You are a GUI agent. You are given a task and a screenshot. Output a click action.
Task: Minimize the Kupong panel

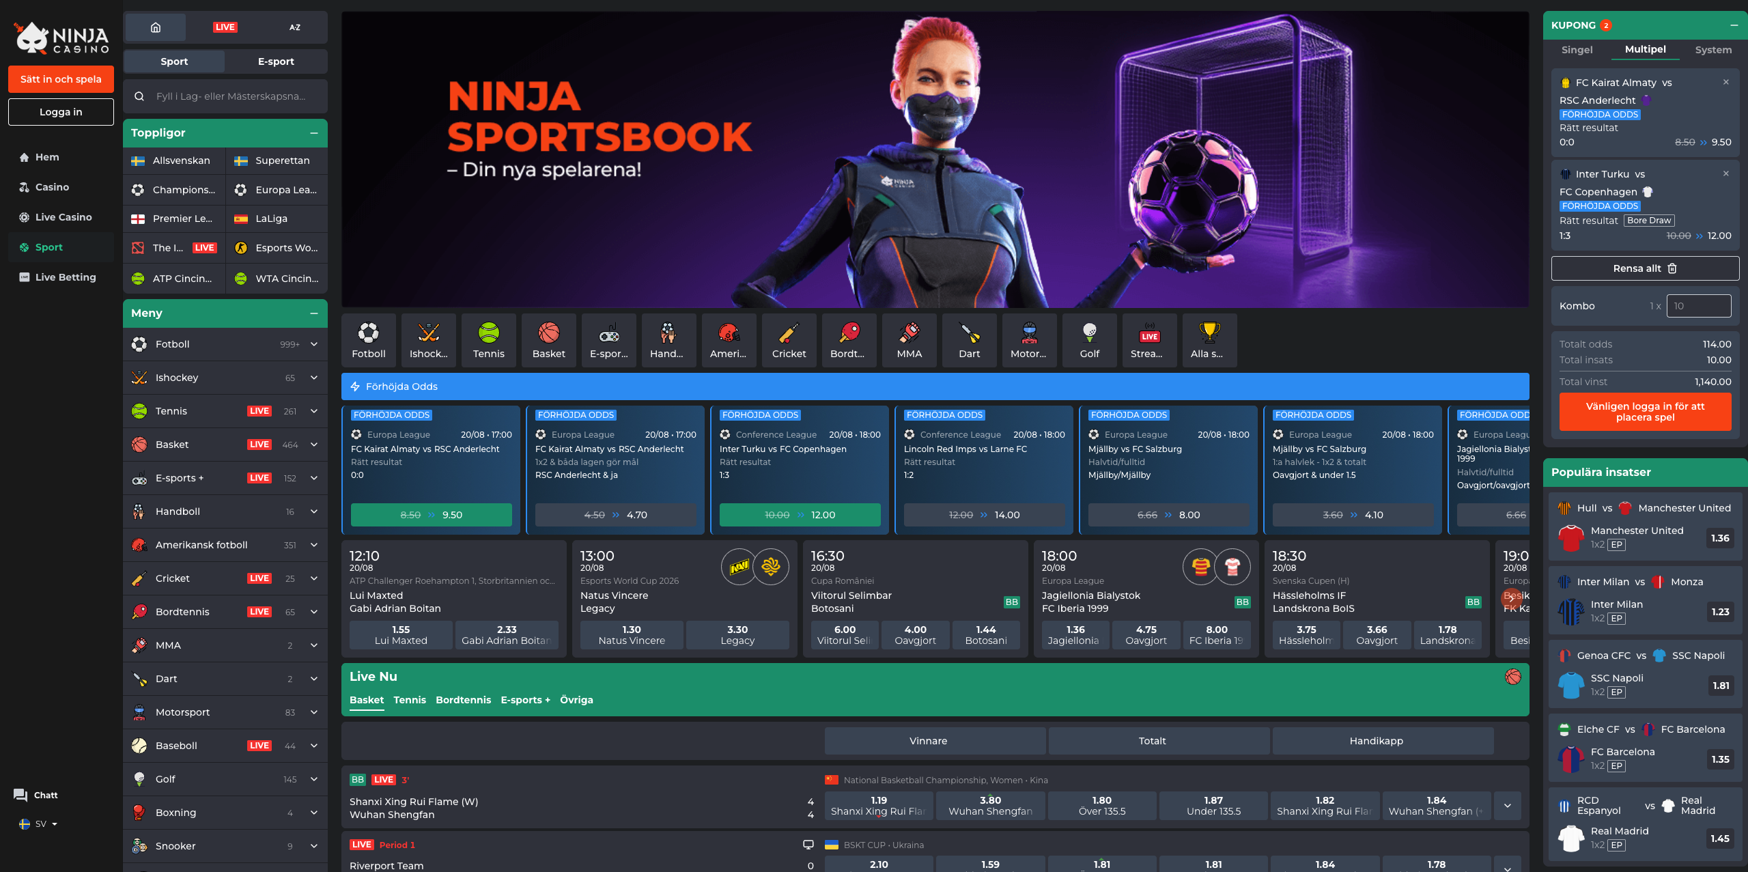(1734, 25)
